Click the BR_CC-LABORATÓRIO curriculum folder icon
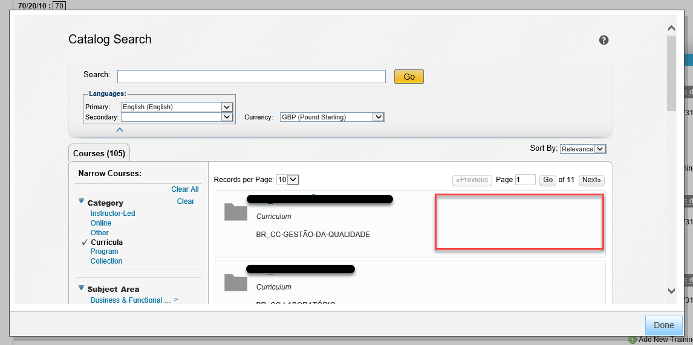The image size is (693, 345). [236, 282]
